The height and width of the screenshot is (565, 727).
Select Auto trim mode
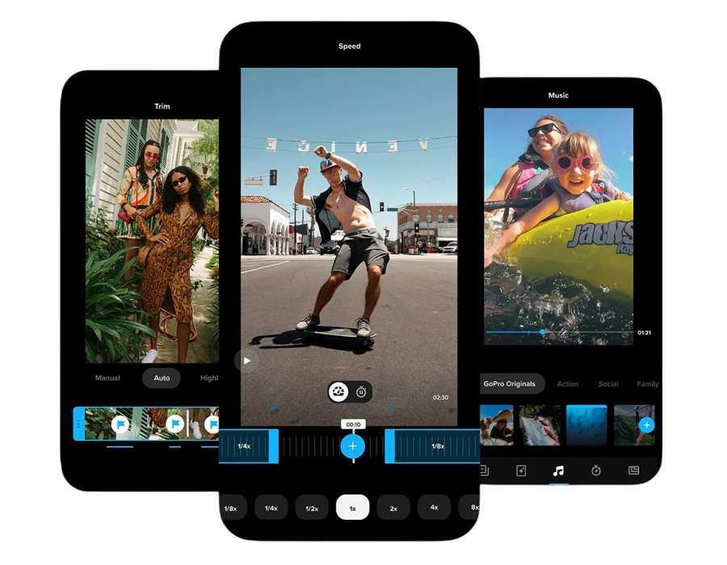[162, 378]
